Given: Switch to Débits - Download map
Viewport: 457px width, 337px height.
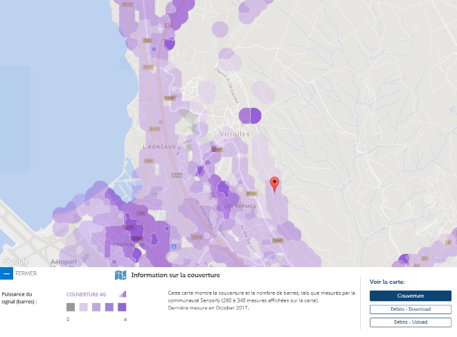Looking at the screenshot, I should 411,309.
